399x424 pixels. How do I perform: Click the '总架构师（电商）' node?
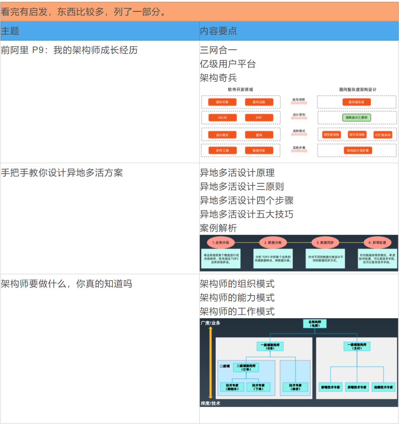coord(315,324)
